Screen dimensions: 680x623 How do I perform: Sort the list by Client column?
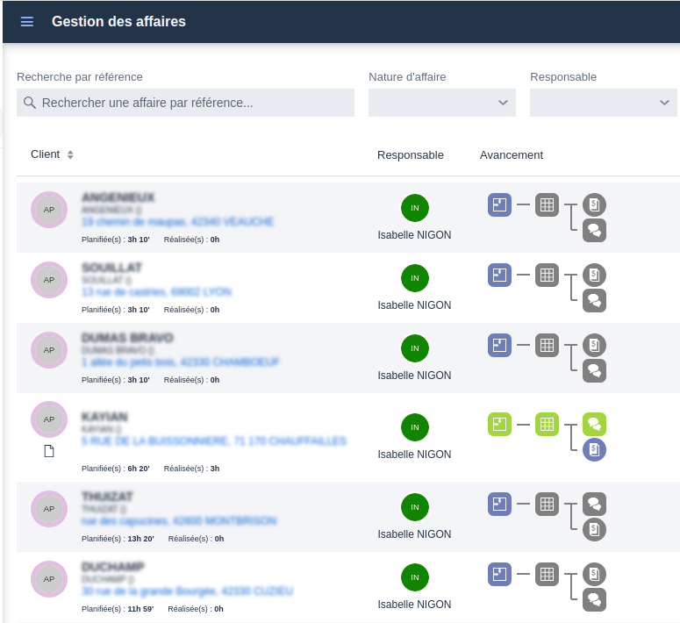point(70,155)
